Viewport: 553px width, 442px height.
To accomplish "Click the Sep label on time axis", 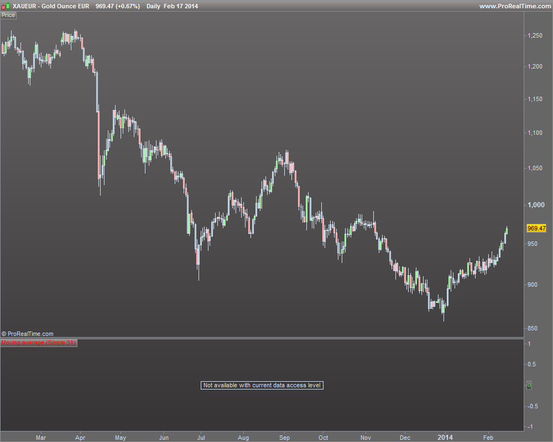I will [x=284, y=438].
